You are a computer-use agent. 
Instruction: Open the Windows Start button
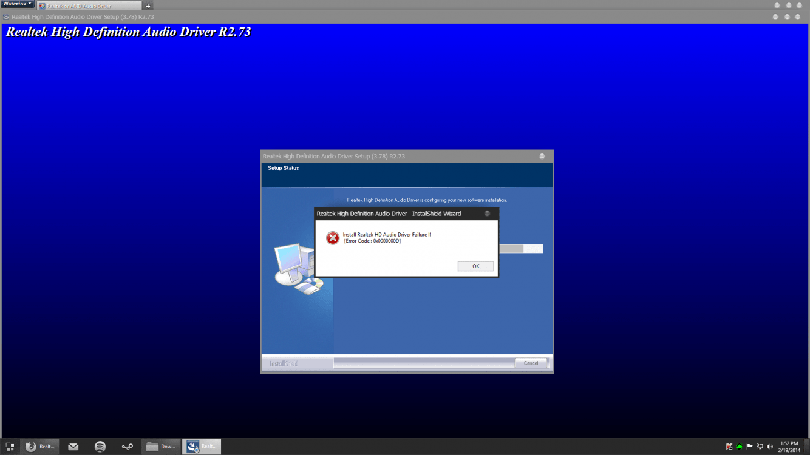coord(10,447)
